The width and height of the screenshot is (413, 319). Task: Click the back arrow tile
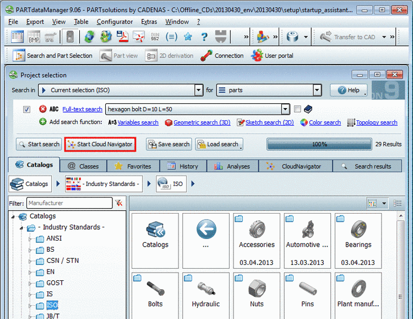coord(206,241)
